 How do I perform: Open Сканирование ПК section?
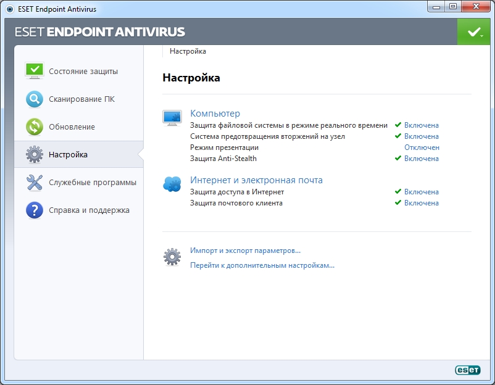[x=81, y=99]
